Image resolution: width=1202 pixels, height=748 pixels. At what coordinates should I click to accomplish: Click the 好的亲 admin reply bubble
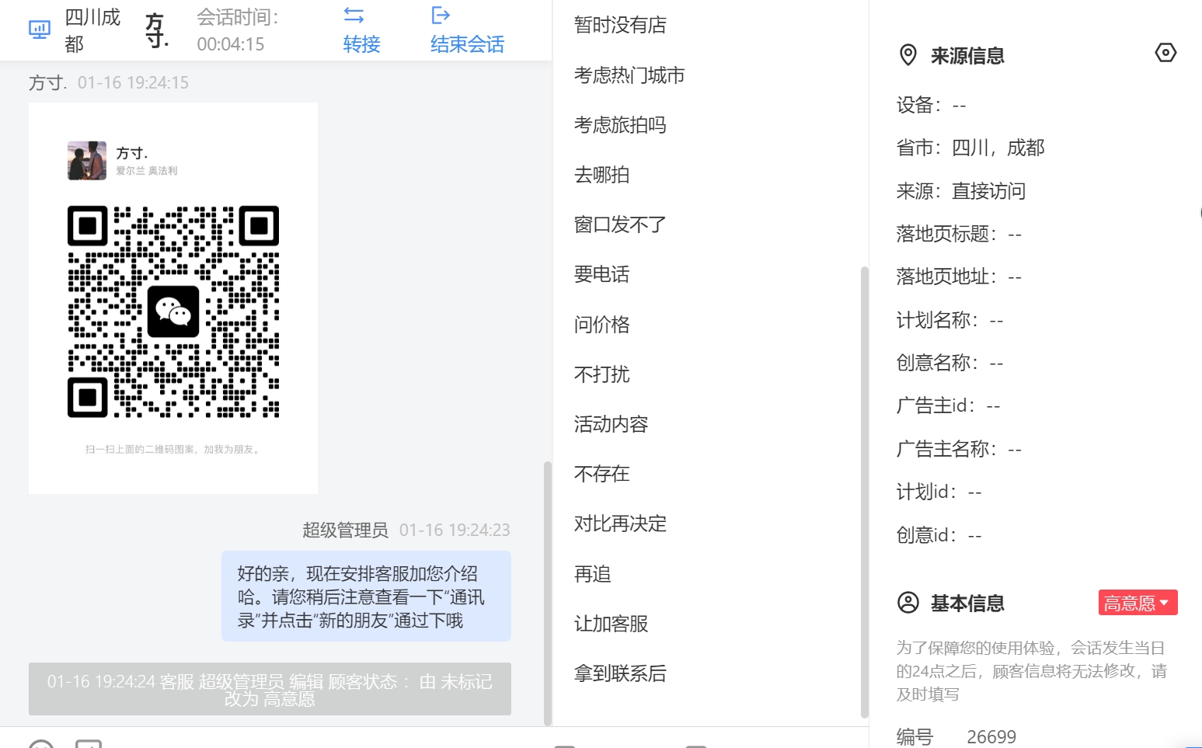point(366,597)
